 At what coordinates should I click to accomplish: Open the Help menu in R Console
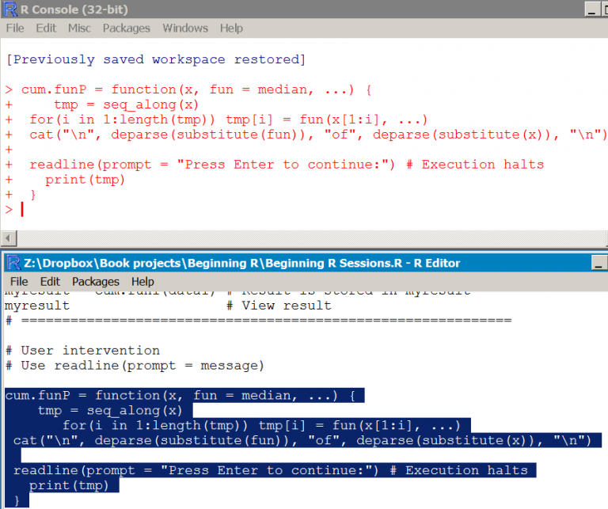231,28
